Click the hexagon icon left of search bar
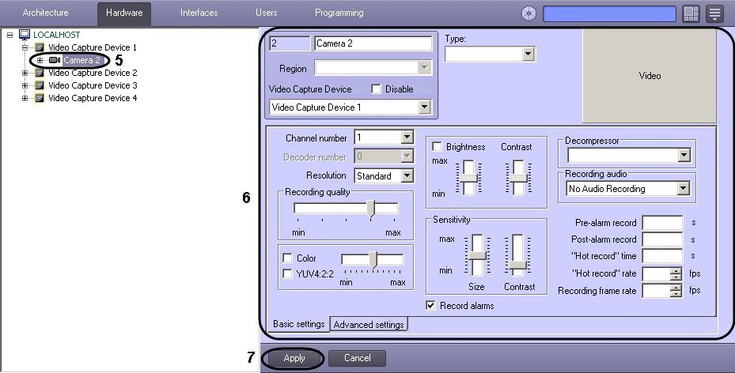 point(529,13)
